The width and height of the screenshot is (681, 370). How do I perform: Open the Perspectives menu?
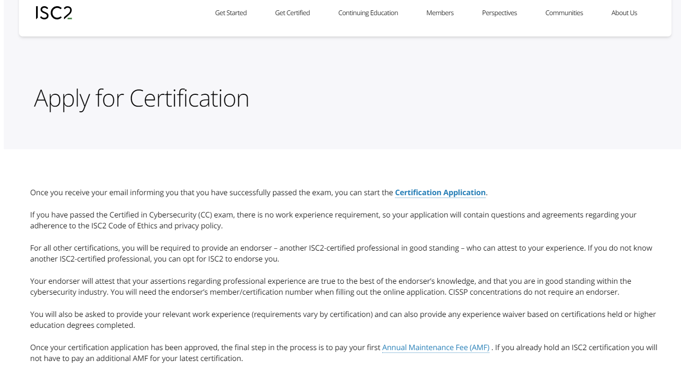(x=499, y=13)
